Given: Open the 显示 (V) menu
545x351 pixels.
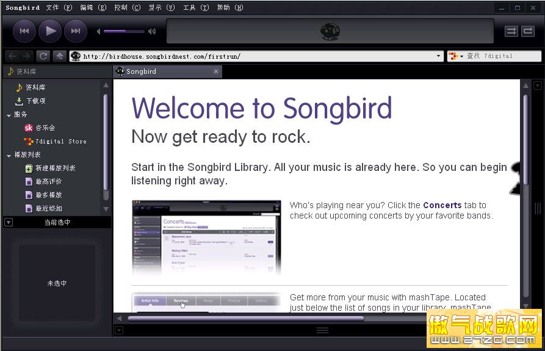Looking at the screenshot, I should point(161,8).
